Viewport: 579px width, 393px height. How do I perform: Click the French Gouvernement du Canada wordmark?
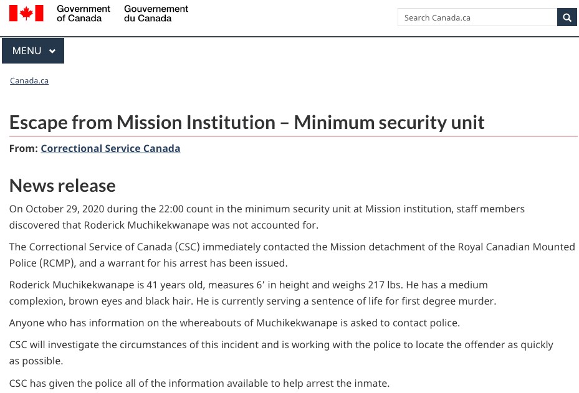(156, 13)
